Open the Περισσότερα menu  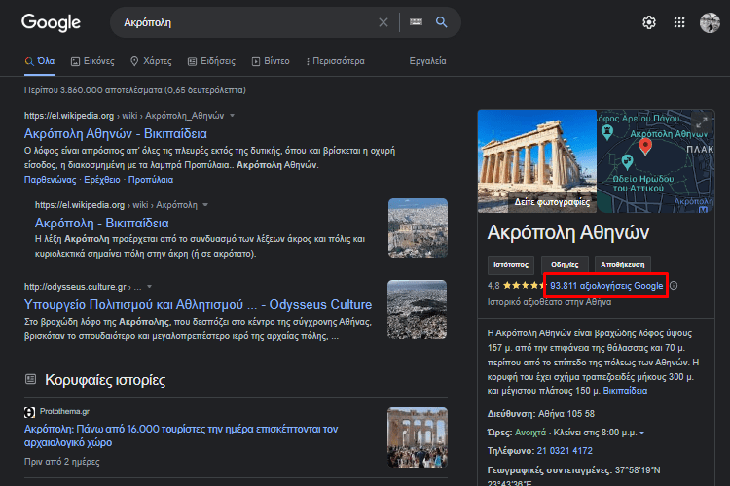335,61
